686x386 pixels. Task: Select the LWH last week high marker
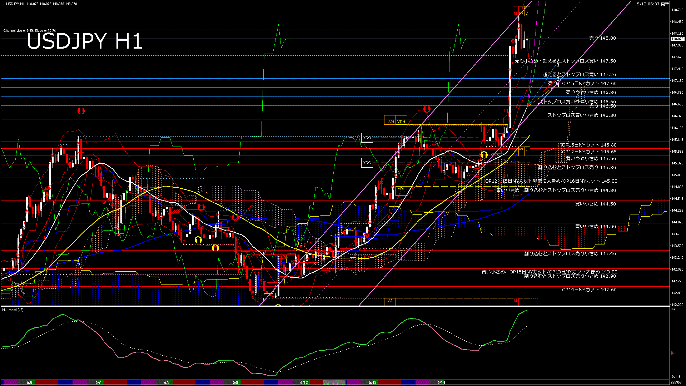pos(390,122)
